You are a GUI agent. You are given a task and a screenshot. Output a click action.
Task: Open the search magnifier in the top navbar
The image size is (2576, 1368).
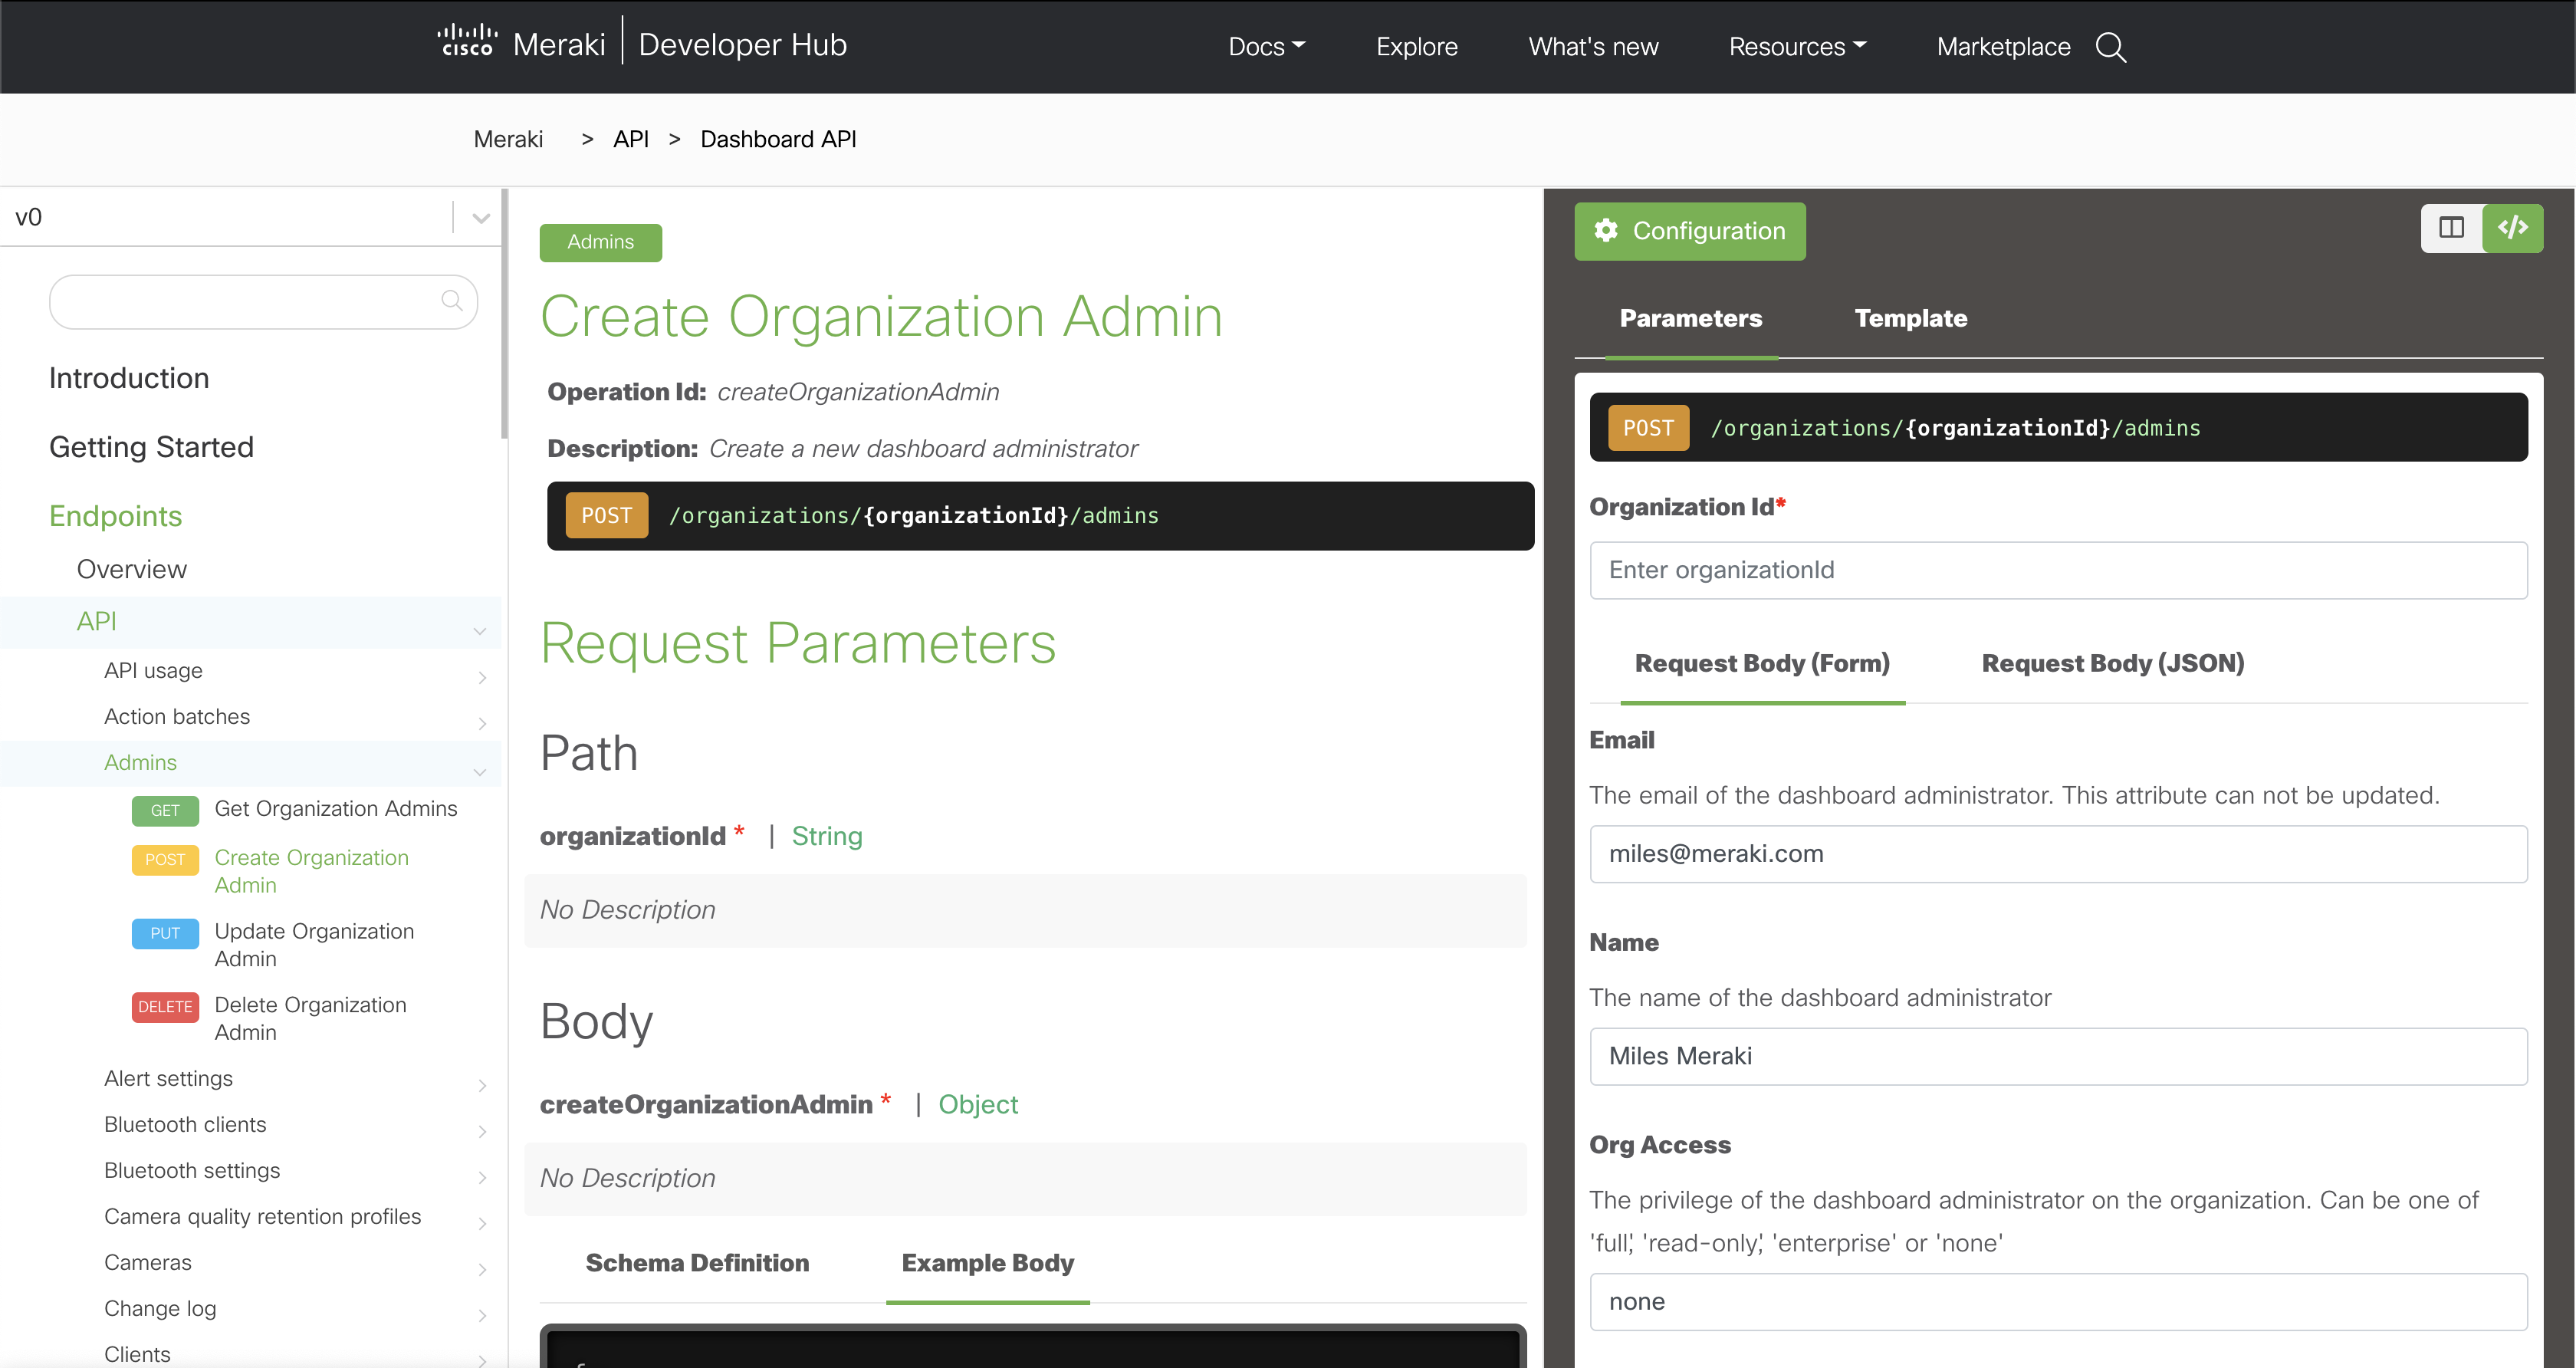(2111, 47)
